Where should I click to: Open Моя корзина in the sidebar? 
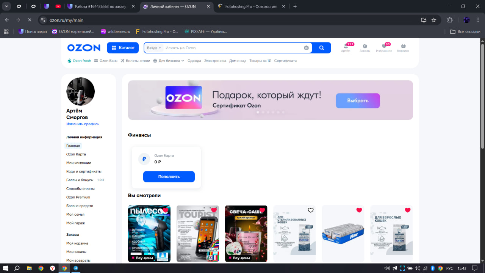[77, 243]
